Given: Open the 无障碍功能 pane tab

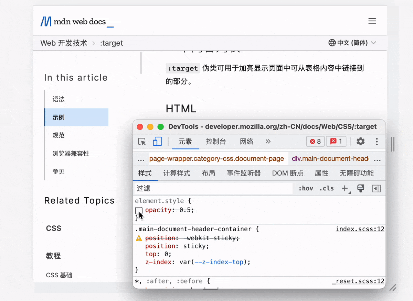Looking at the screenshot, I should point(357,173).
